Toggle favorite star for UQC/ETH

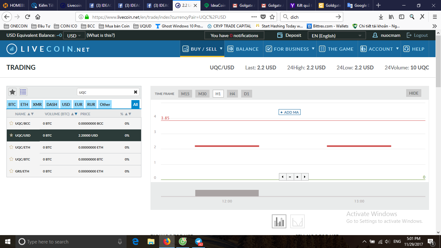[x=11, y=147]
